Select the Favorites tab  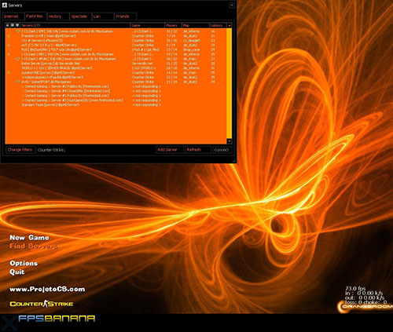click(35, 16)
